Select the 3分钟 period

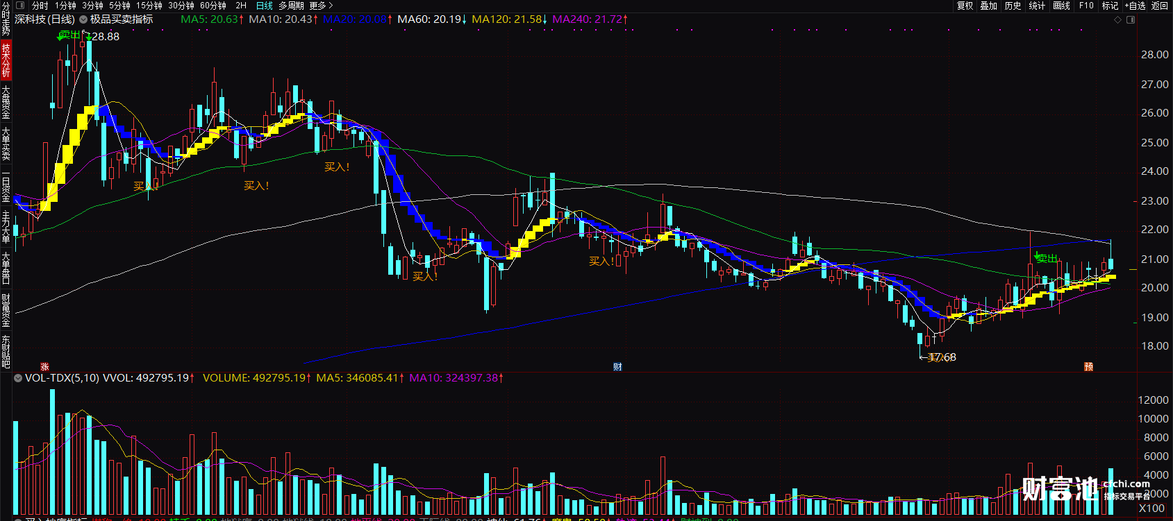point(92,6)
